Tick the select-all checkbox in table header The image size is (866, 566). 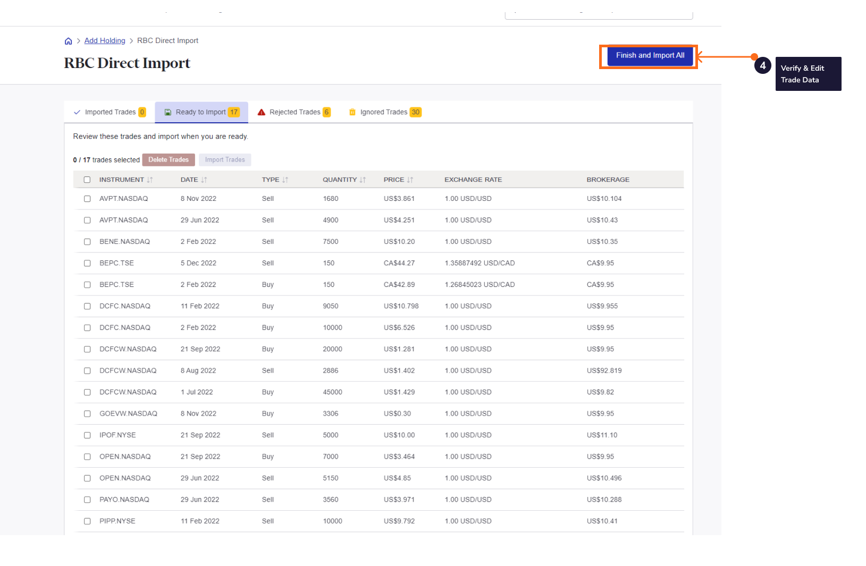coord(87,180)
